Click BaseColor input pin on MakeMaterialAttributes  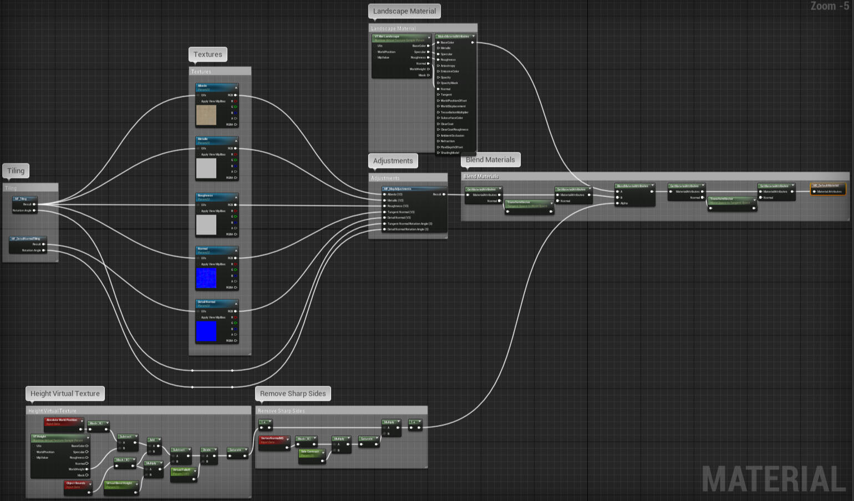pos(438,43)
